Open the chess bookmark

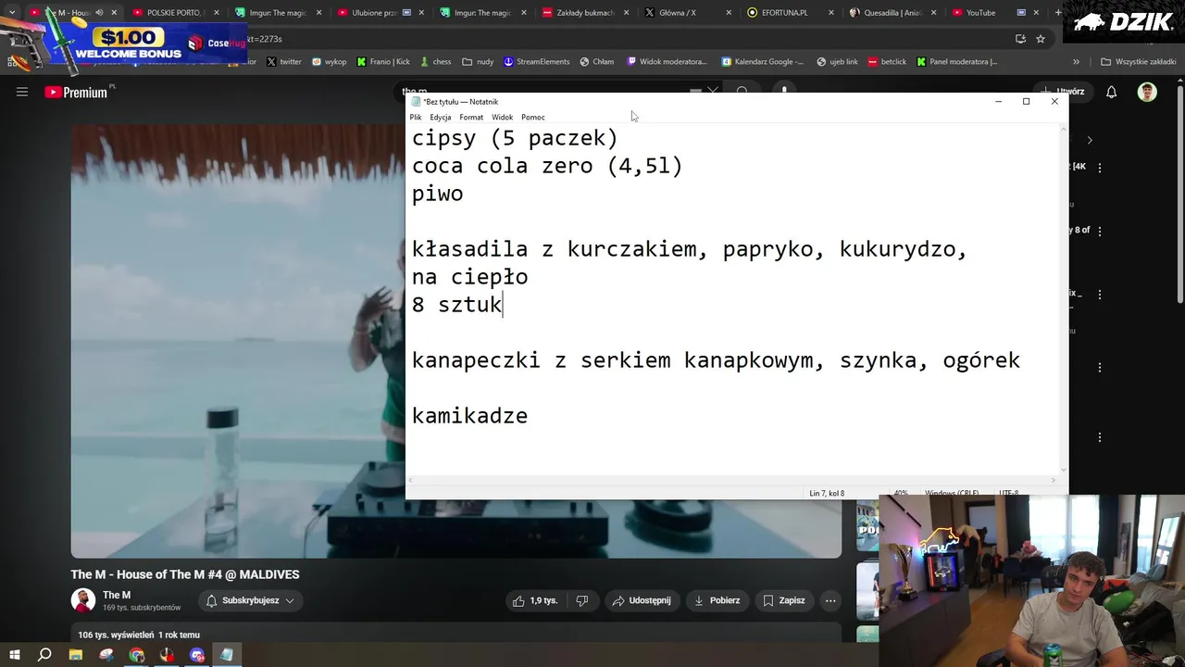[x=435, y=62]
